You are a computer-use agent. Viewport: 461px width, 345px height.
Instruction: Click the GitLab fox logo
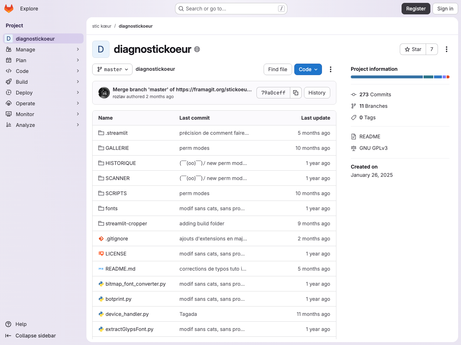tap(9, 8)
